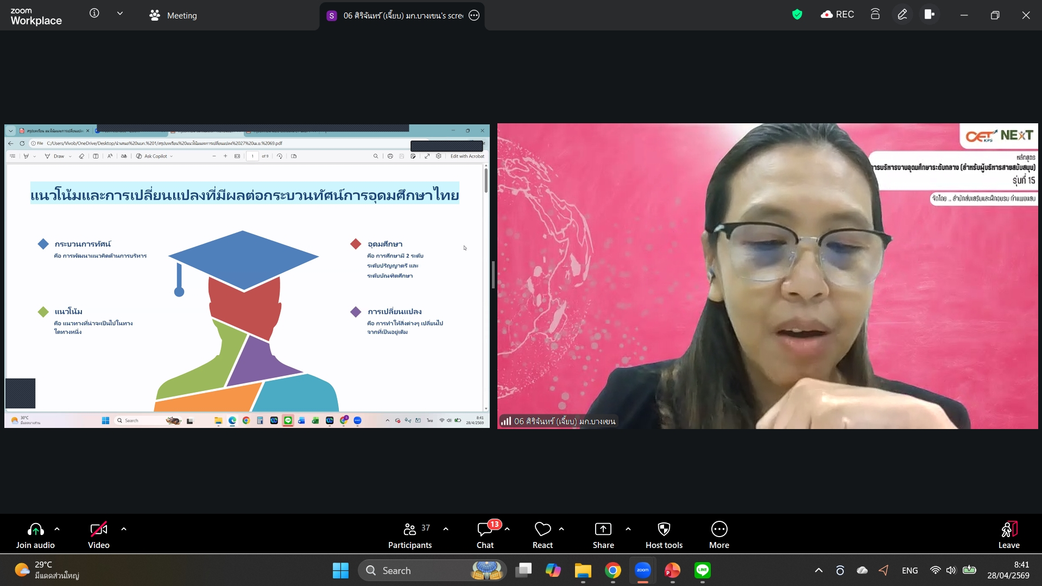Toggle the annotation pencil tool

tap(902, 15)
